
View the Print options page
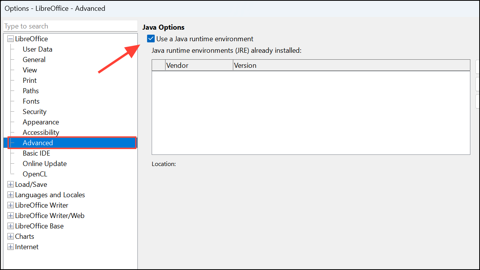tap(29, 80)
